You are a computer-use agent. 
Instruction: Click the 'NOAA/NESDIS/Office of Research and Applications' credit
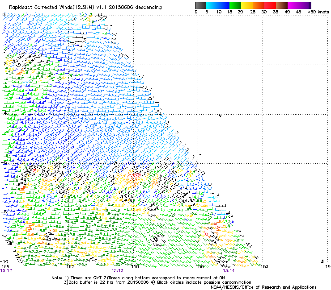coord(263,287)
